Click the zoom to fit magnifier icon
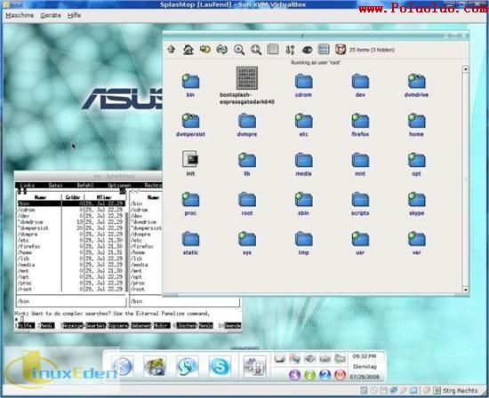Image resolution: width=489 pixels, height=398 pixels. pyautogui.click(x=256, y=50)
